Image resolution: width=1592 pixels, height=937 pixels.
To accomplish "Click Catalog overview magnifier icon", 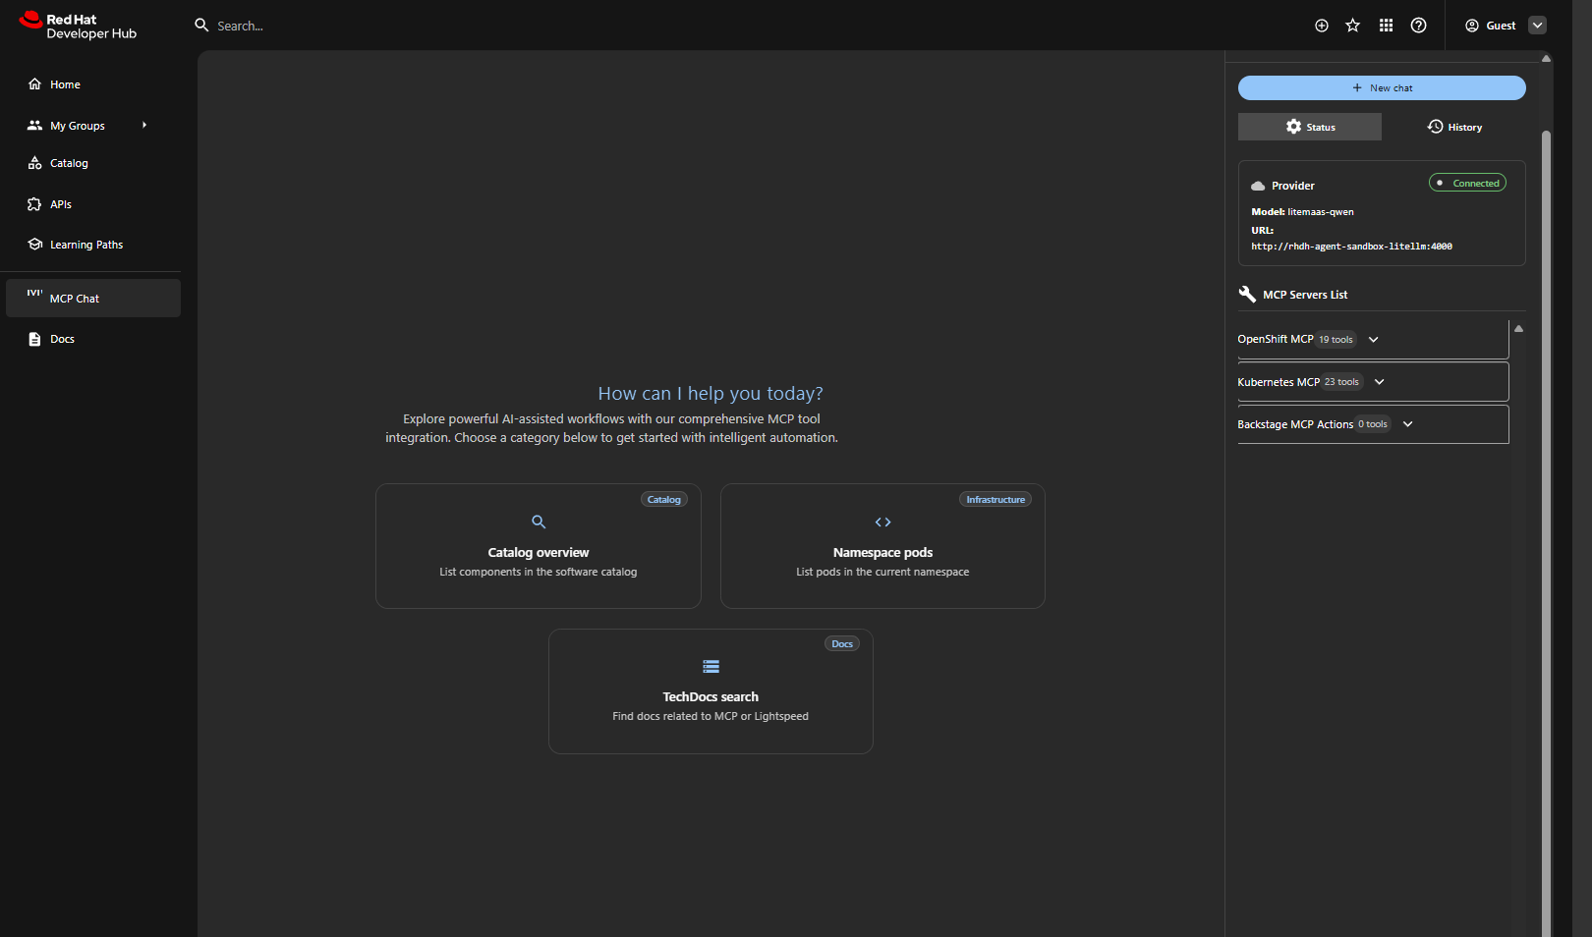I will pos(539,522).
